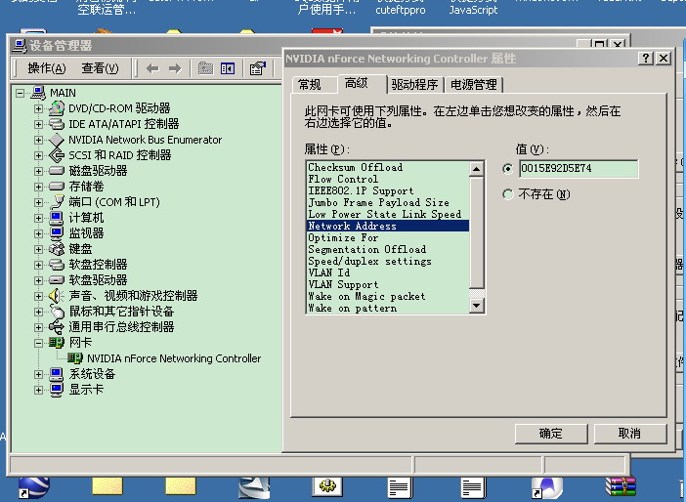Click the 计算机 computer icon
This screenshot has width=686, height=502.
pos(57,218)
